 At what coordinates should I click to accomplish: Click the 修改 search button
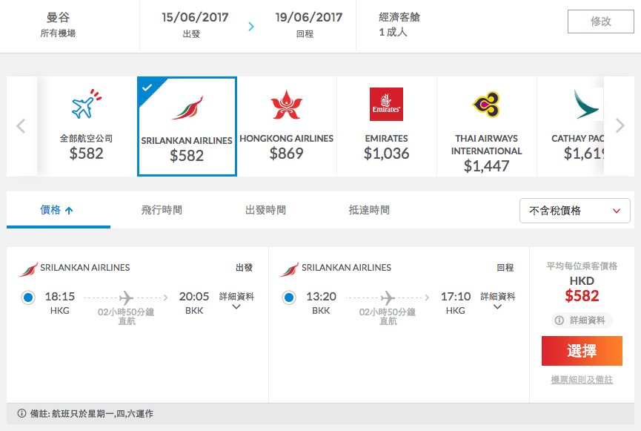(x=600, y=22)
